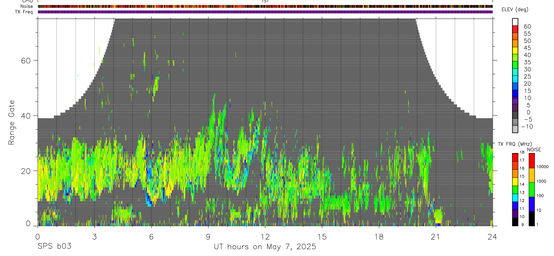Click the '60' label on ELEV legend
554x256 pixels.
coord(527,26)
